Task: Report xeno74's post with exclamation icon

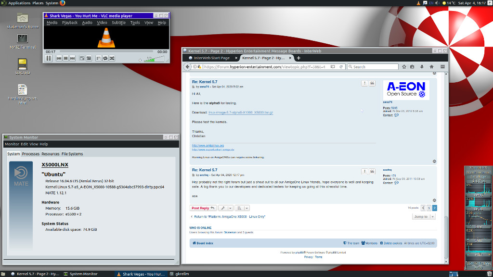Action: 364,83
